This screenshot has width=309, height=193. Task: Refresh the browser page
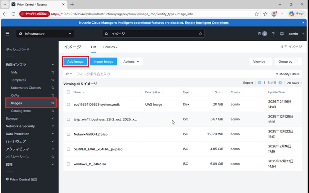click(x=13, y=14)
